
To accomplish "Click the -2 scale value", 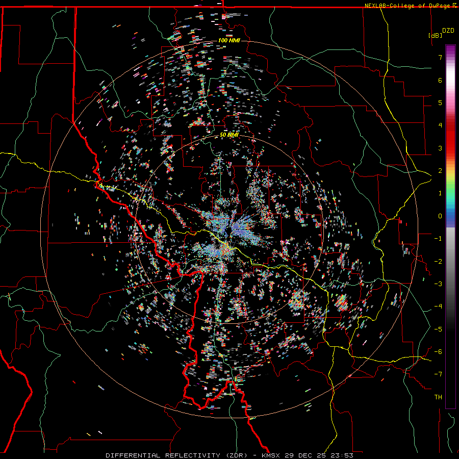I will (438, 262).
